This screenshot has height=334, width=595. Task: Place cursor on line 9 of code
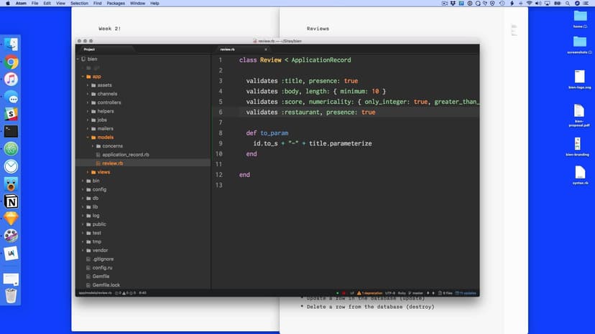[x=312, y=143]
